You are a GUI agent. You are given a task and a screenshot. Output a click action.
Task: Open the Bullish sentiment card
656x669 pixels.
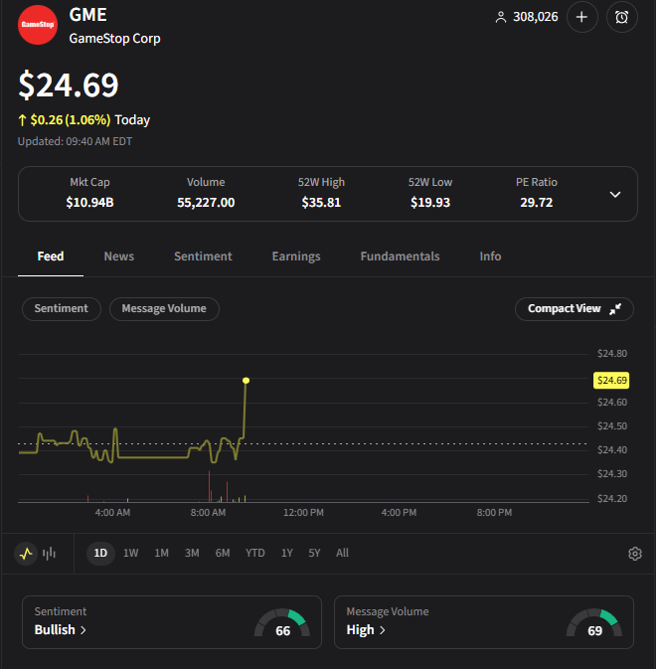(172, 622)
